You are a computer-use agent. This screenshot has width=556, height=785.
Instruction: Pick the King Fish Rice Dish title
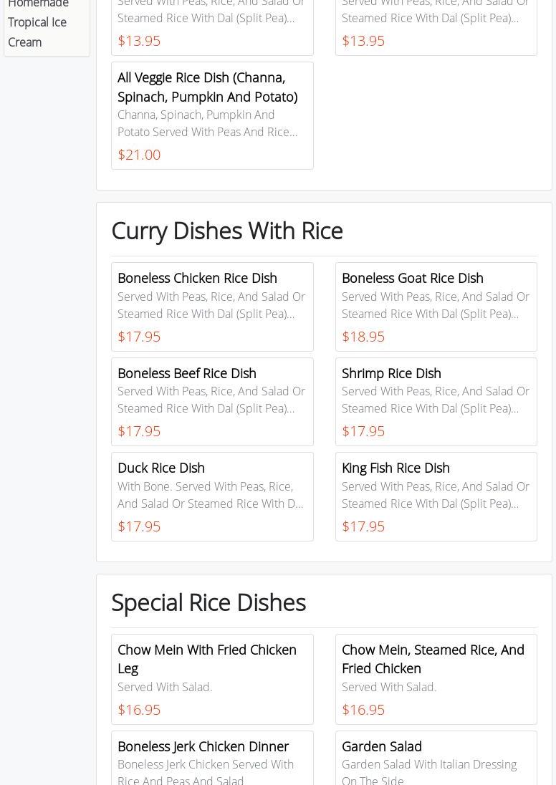(396, 468)
